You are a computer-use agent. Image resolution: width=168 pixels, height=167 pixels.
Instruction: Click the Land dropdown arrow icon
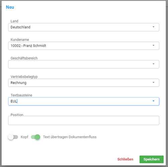pos(154,27)
